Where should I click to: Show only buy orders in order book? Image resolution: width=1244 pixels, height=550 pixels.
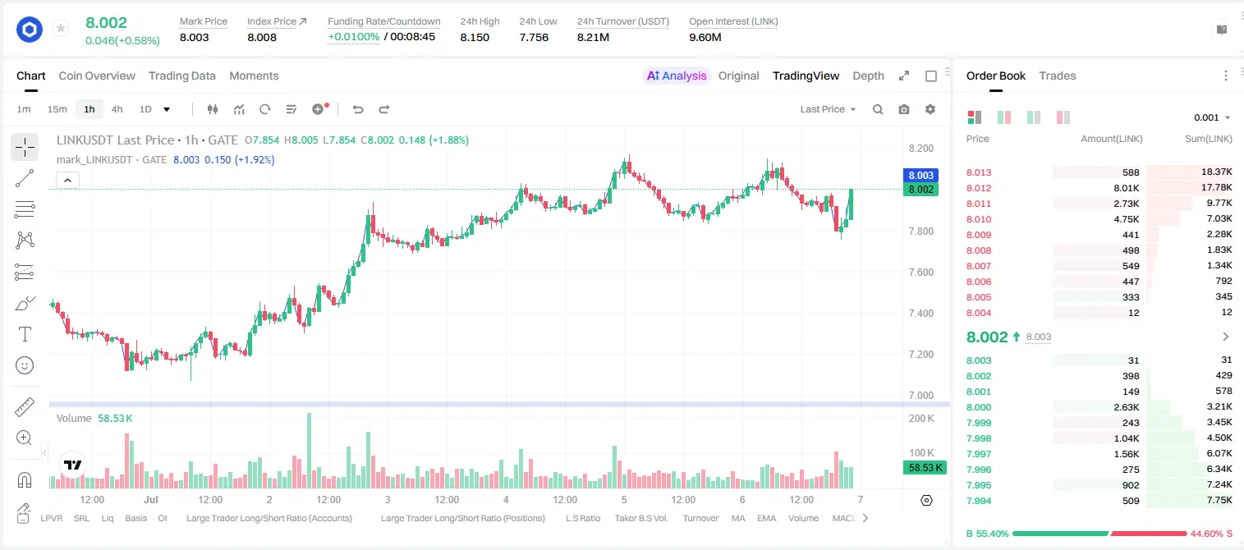coord(1034,117)
